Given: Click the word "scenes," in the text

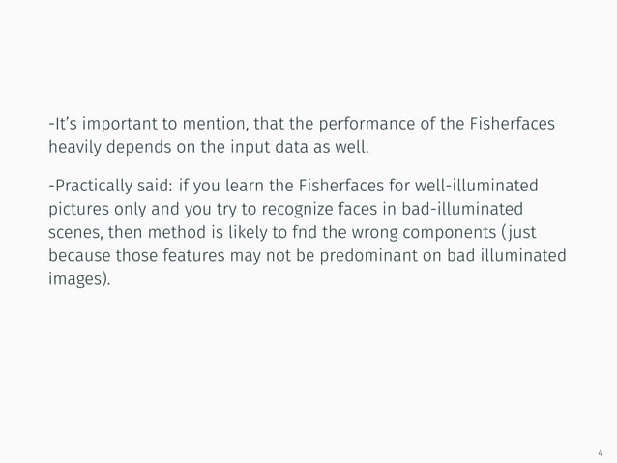Looking at the screenshot, I should (76, 233).
